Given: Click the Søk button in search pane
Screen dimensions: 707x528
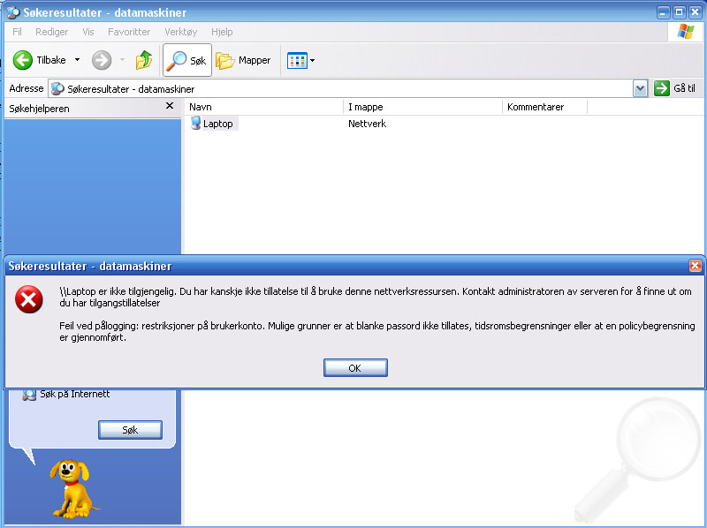Looking at the screenshot, I should [x=130, y=430].
